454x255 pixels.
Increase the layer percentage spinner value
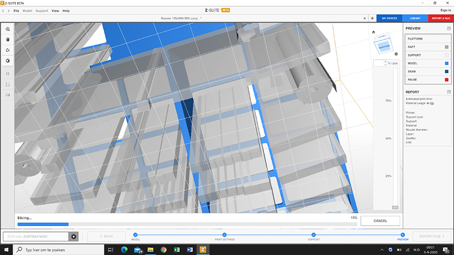pos(386,62)
